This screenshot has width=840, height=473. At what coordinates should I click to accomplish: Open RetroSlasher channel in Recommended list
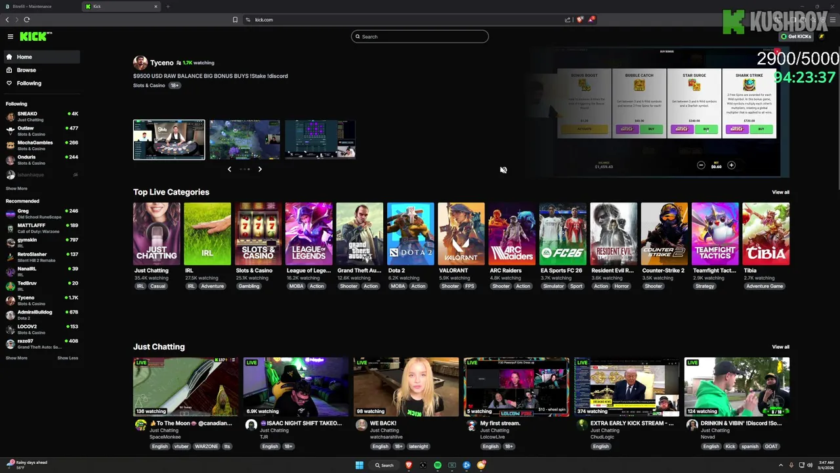pos(41,258)
